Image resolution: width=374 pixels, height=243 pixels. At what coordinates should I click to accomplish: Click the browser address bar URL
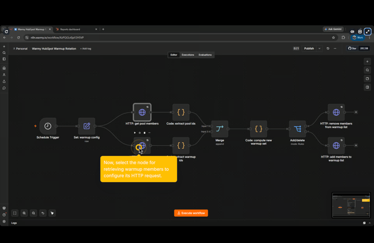[x=57, y=38]
